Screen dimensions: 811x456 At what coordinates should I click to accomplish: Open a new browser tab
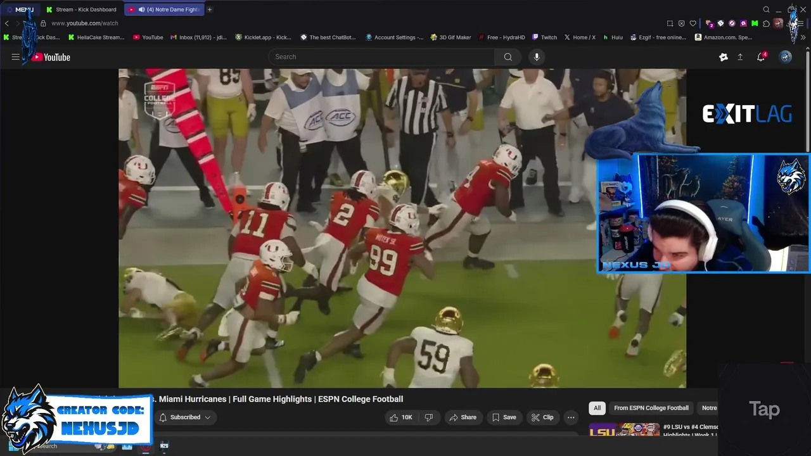(210, 9)
